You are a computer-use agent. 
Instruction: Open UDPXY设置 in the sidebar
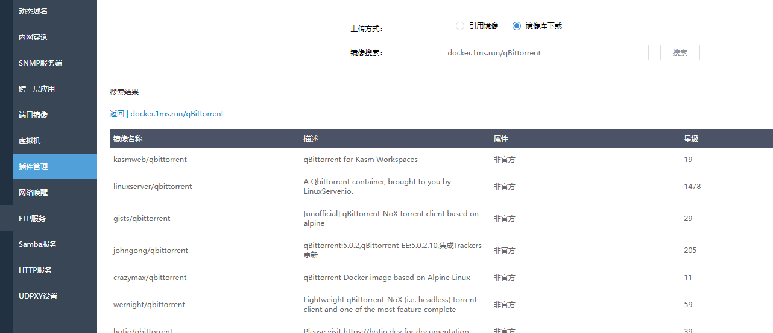(54, 296)
